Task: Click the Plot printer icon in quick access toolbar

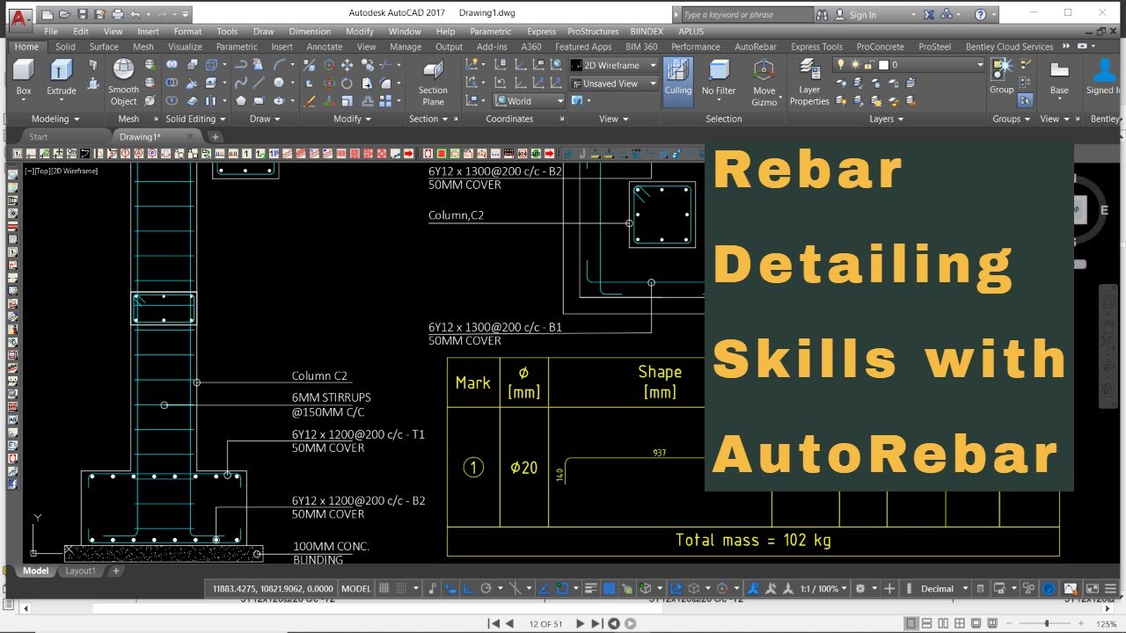Action: [x=117, y=15]
